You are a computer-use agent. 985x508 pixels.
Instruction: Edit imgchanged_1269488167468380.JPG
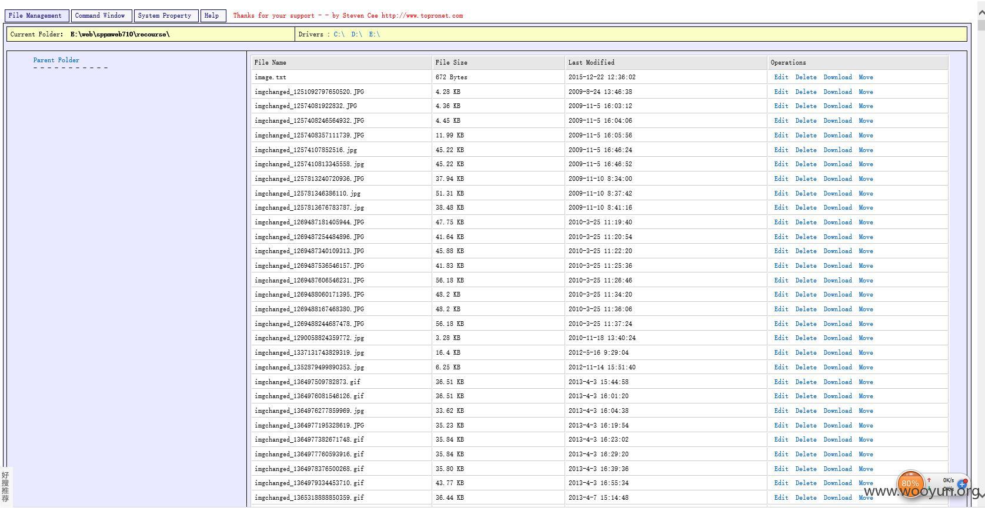click(781, 309)
